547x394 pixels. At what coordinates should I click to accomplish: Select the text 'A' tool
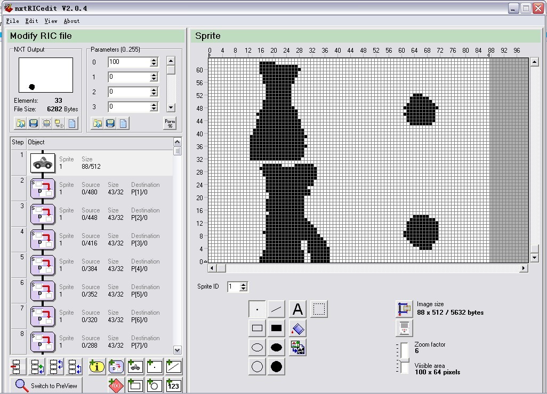click(297, 309)
